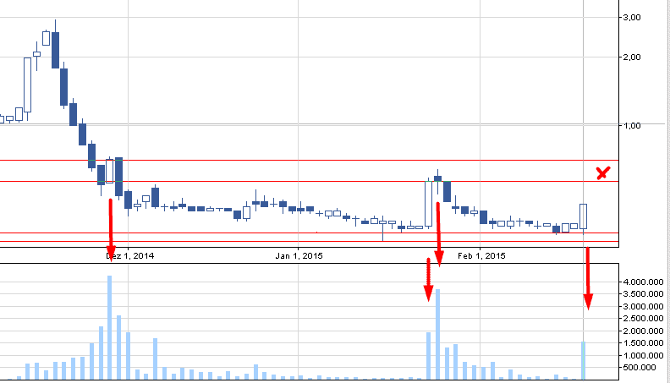Image resolution: width=670 pixels, height=383 pixels.
Task: Click the 2,00 price axis label
Action: click(x=631, y=57)
